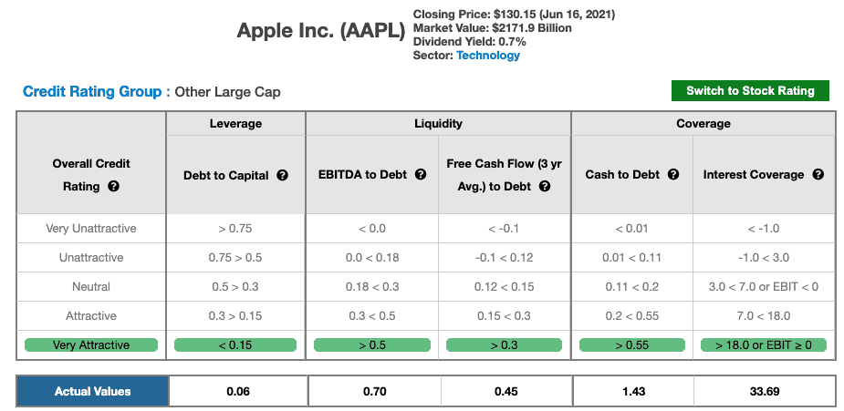Click the 0.12 < 0.15 cell
This screenshot has width=844, height=411.
coord(505,286)
